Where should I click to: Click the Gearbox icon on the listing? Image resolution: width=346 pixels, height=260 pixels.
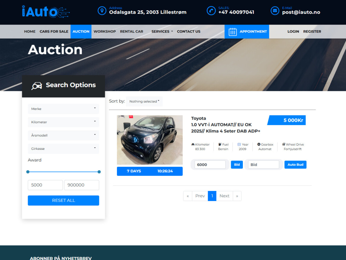259,144
